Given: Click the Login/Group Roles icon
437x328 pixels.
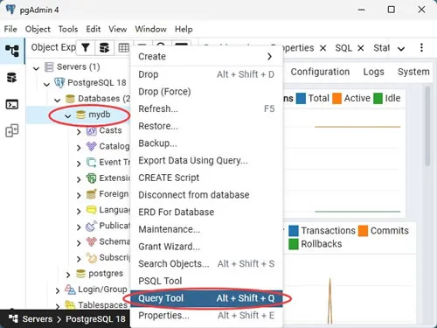Looking at the screenshot, I should (x=70, y=290).
